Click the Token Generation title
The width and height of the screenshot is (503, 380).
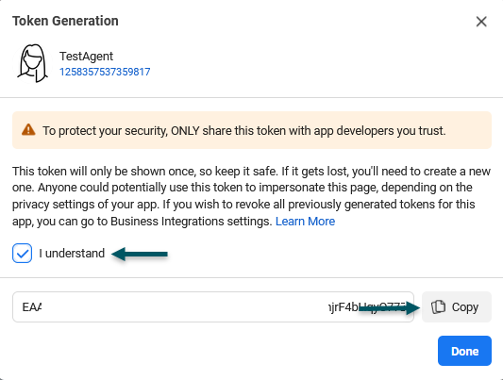[x=65, y=21]
